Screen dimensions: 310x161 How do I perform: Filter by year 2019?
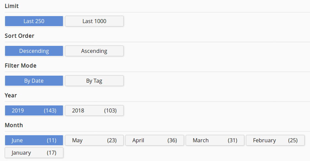(x=34, y=110)
